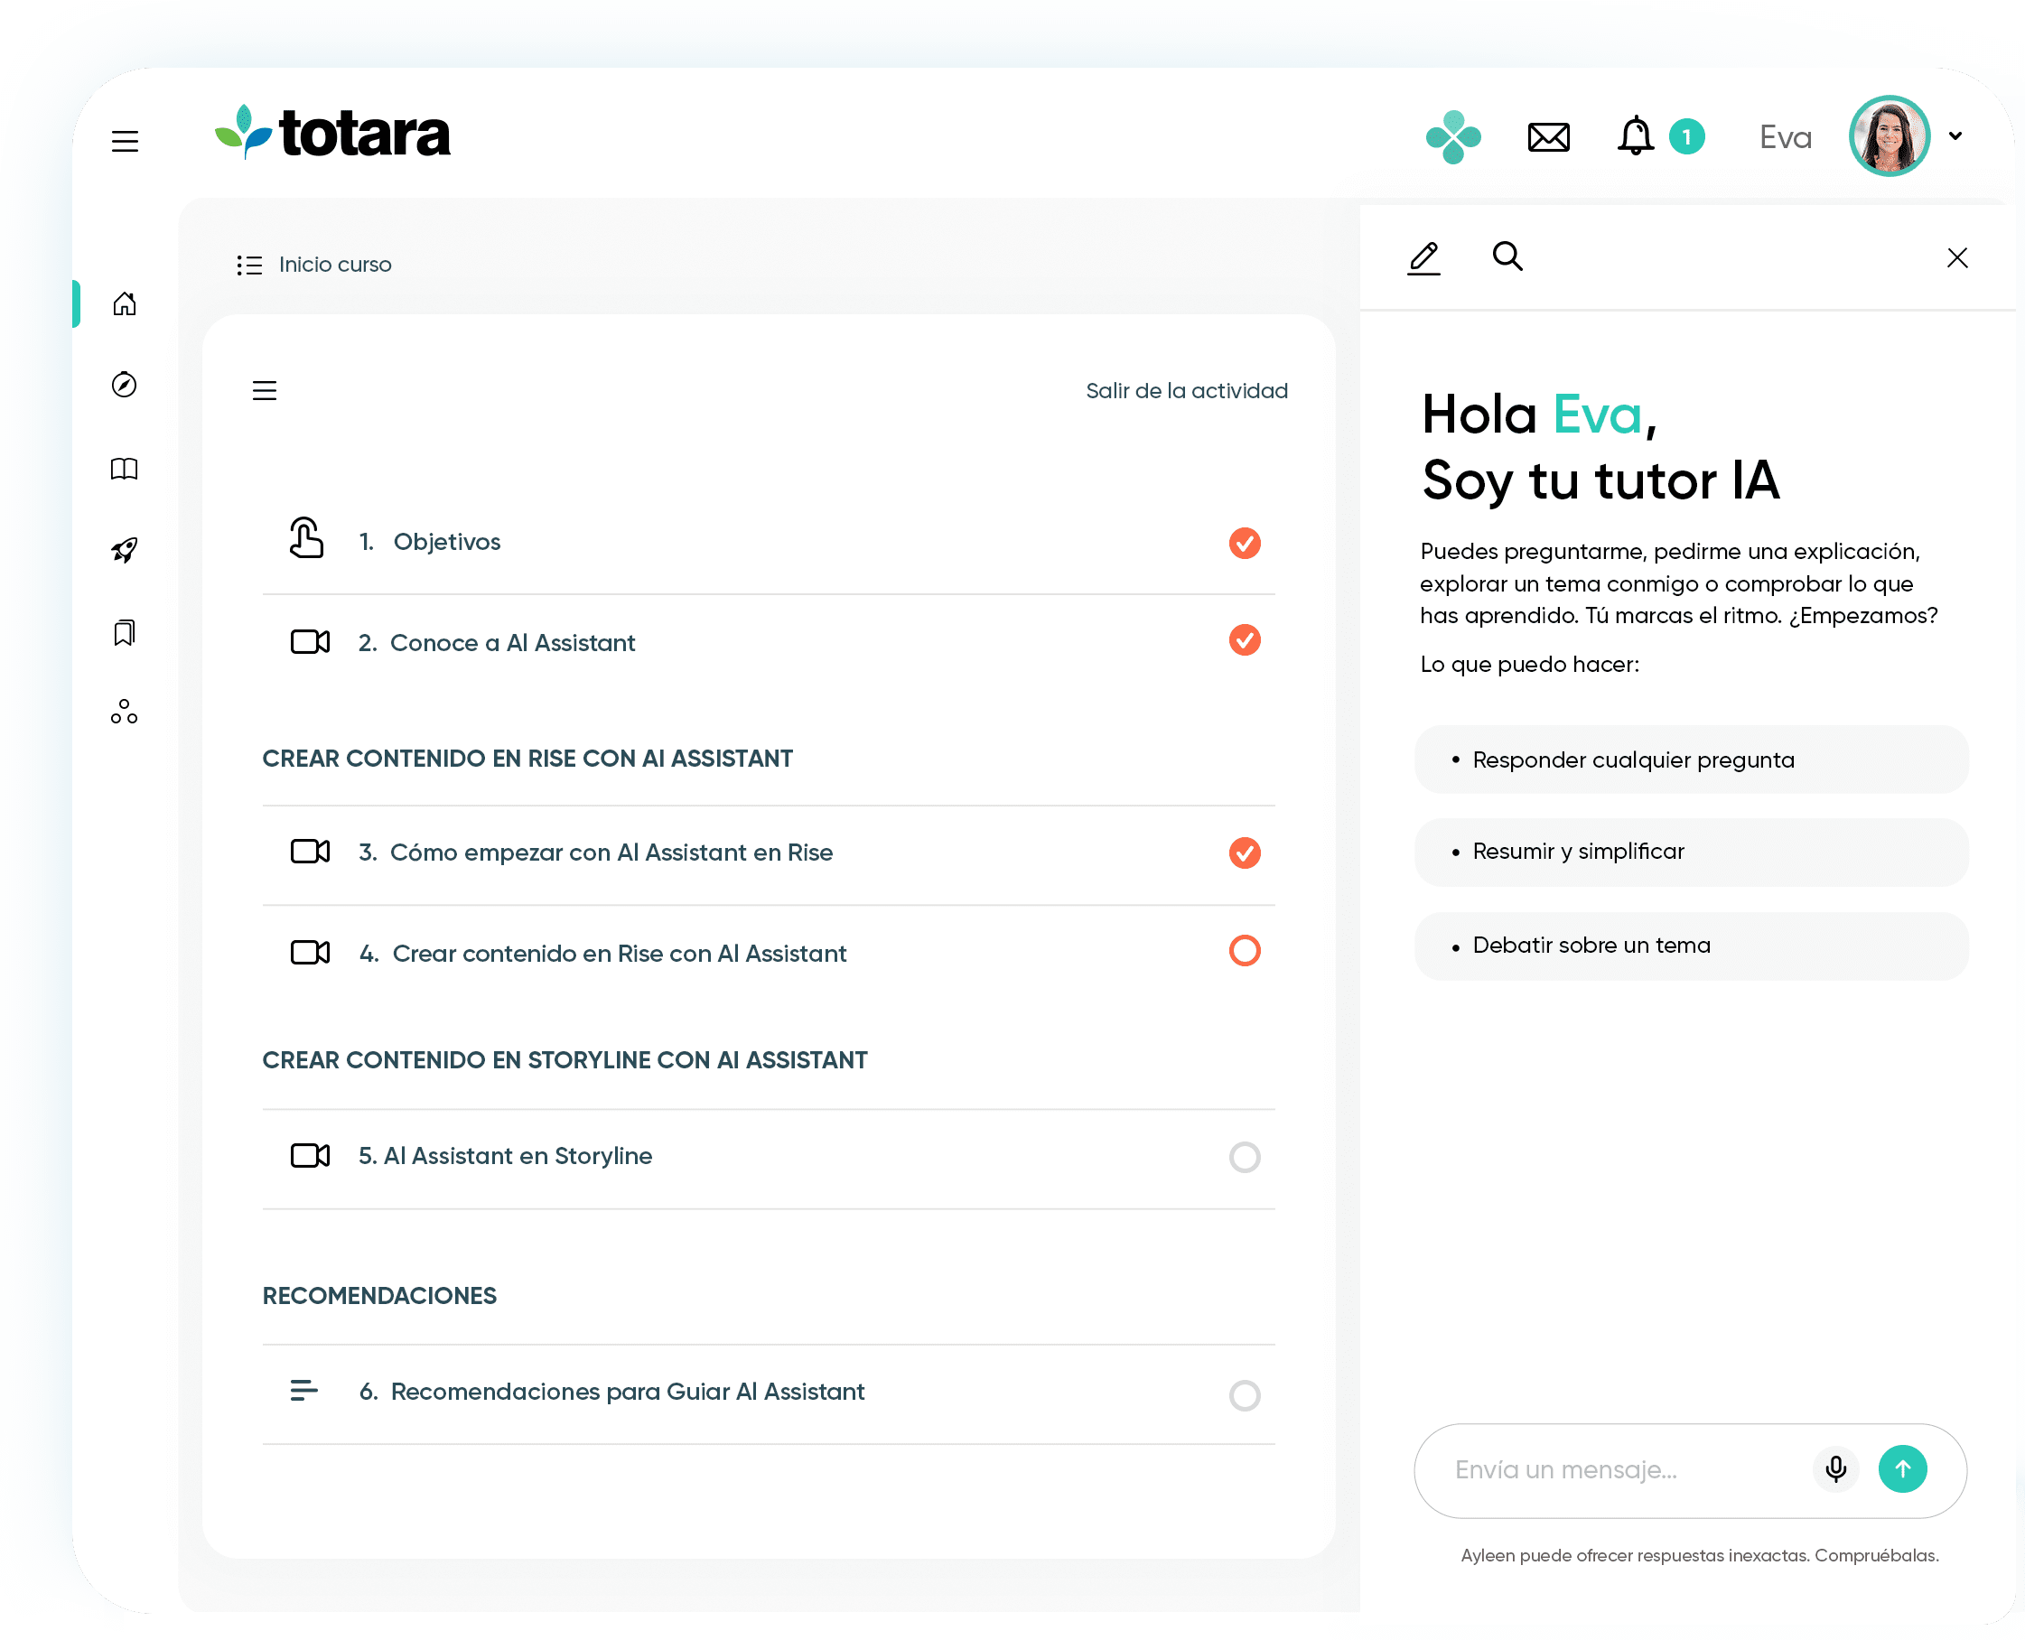Viewport: 2025px width, 1640px height.
Task: Select the suggestion Responder cualquier pregunta
Action: pyautogui.click(x=1691, y=759)
